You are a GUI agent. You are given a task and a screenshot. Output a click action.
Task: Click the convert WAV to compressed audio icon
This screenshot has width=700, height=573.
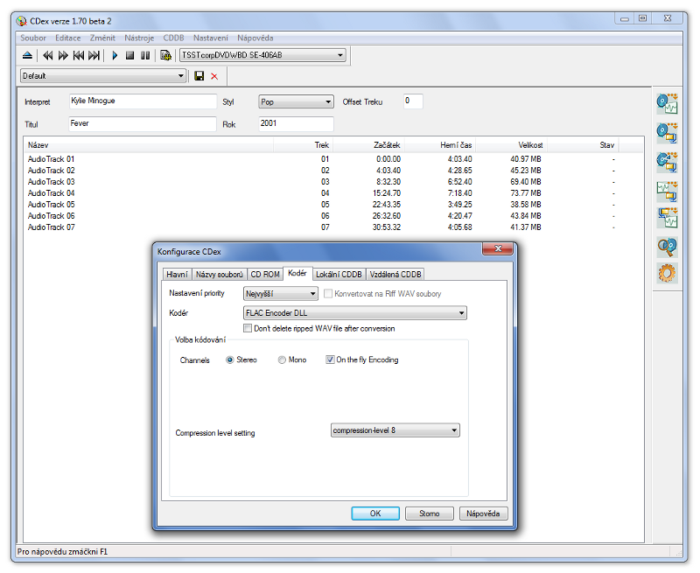tap(667, 191)
